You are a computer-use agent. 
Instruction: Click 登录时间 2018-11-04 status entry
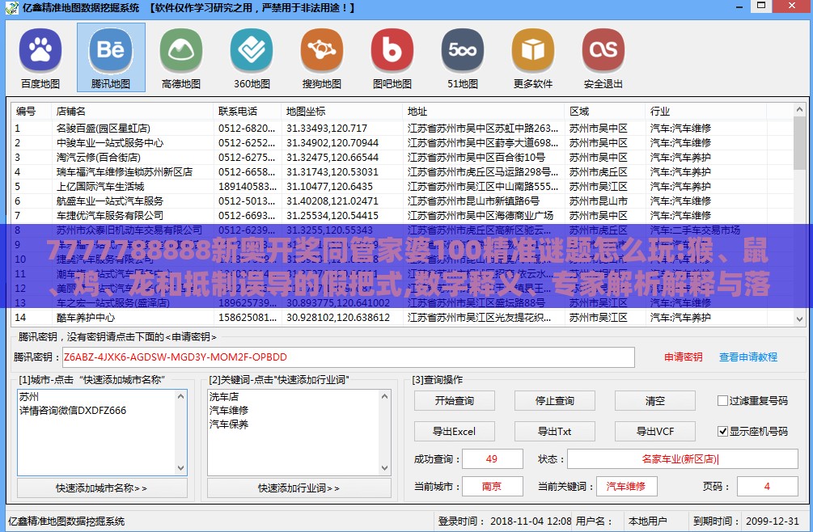pos(505,521)
